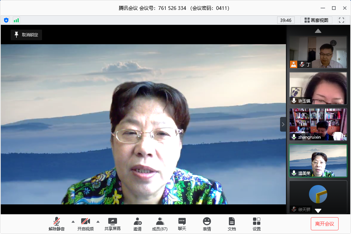This screenshot has height=234, width=351.
Task: Open the Chat (聊天) panel
Action: pos(182,224)
